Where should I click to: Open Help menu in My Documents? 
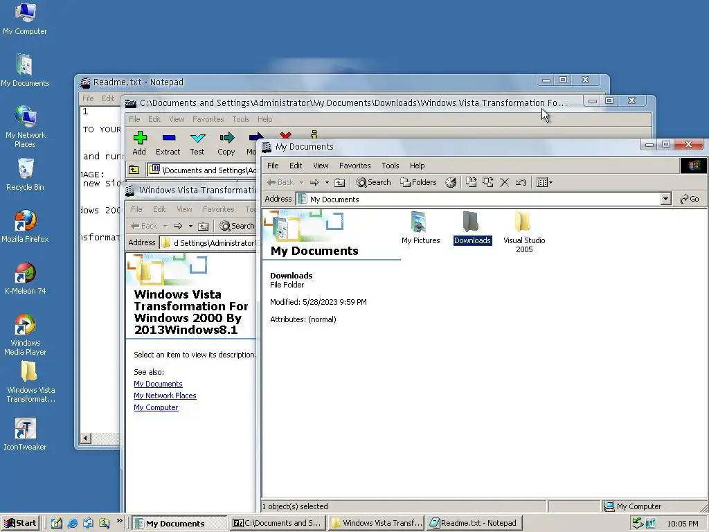[418, 166]
